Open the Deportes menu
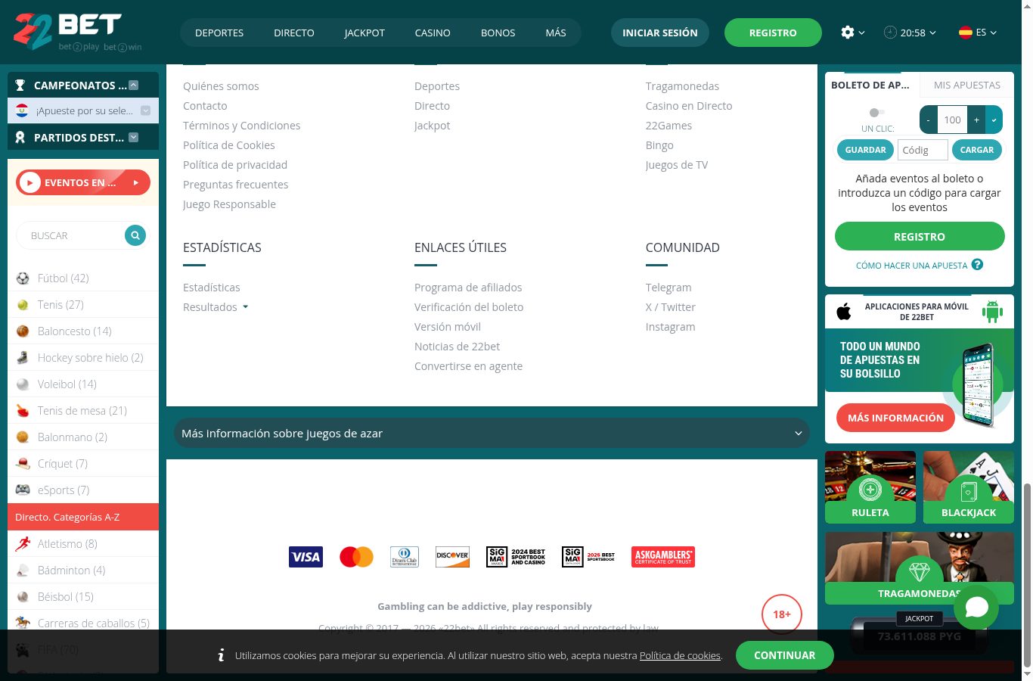Viewport: 1033px width, 681px height. 219,33
